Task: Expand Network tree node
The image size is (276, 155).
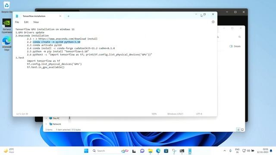Action: 46,124
